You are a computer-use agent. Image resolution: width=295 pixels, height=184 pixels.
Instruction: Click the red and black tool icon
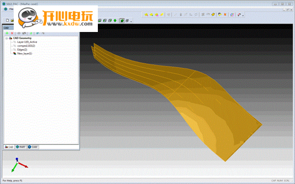click(239, 14)
